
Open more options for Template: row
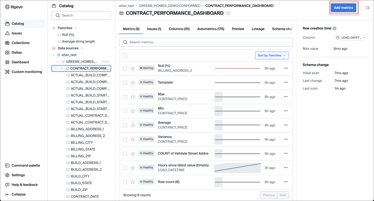[x=286, y=82]
